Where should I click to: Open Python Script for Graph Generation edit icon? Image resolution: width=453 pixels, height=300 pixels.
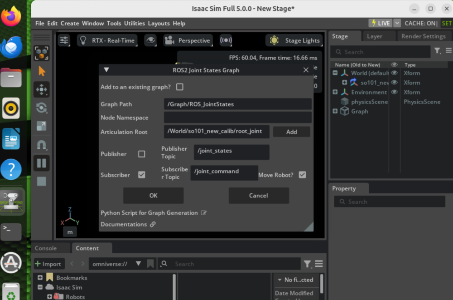point(204,213)
